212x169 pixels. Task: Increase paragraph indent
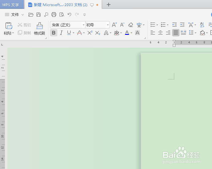click(182, 25)
